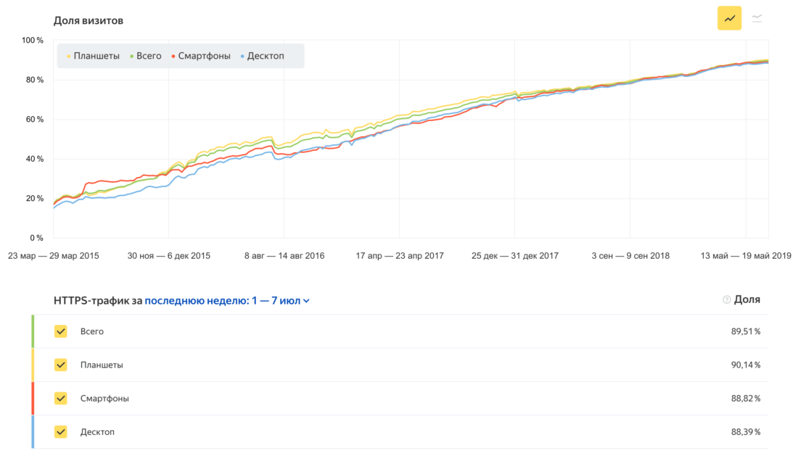Click the orange color bar beside Смартфоны row
This screenshot has width=798, height=459.
tap(33, 398)
